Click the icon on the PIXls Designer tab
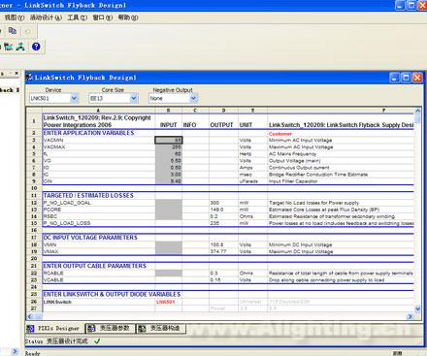Viewport: 427px width, 356px height. coord(30,329)
